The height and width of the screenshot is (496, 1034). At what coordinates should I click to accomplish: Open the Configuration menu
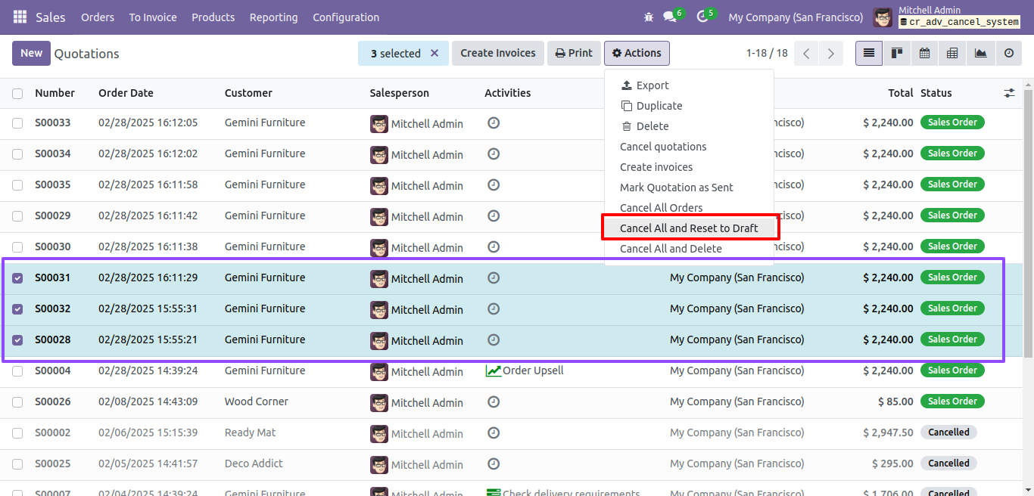click(x=346, y=17)
